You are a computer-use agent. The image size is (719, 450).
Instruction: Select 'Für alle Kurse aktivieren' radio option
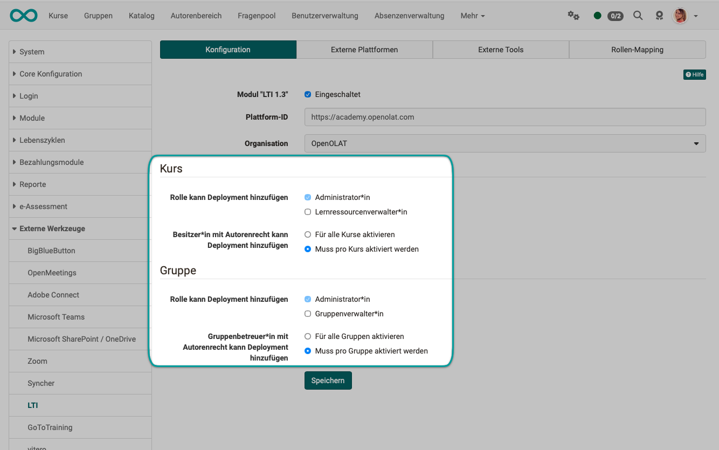click(x=308, y=234)
